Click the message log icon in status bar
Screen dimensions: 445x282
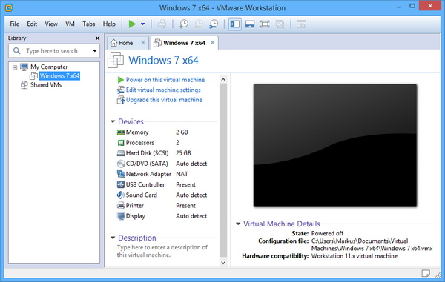[x=426, y=273]
